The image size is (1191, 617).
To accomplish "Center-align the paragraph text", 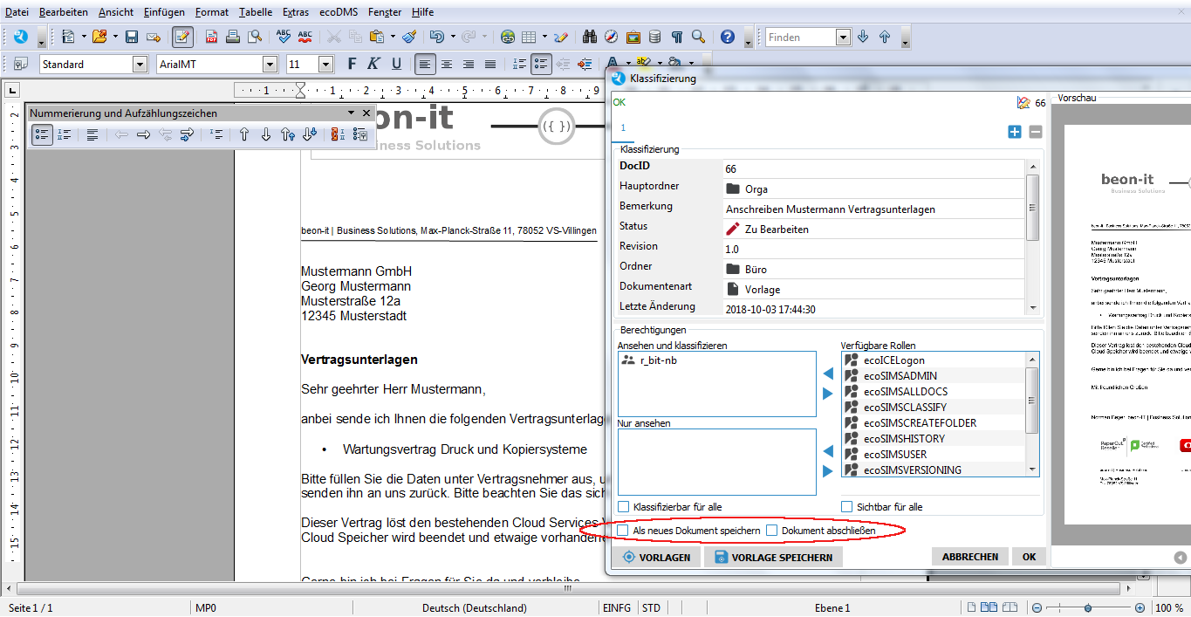I will click(447, 64).
